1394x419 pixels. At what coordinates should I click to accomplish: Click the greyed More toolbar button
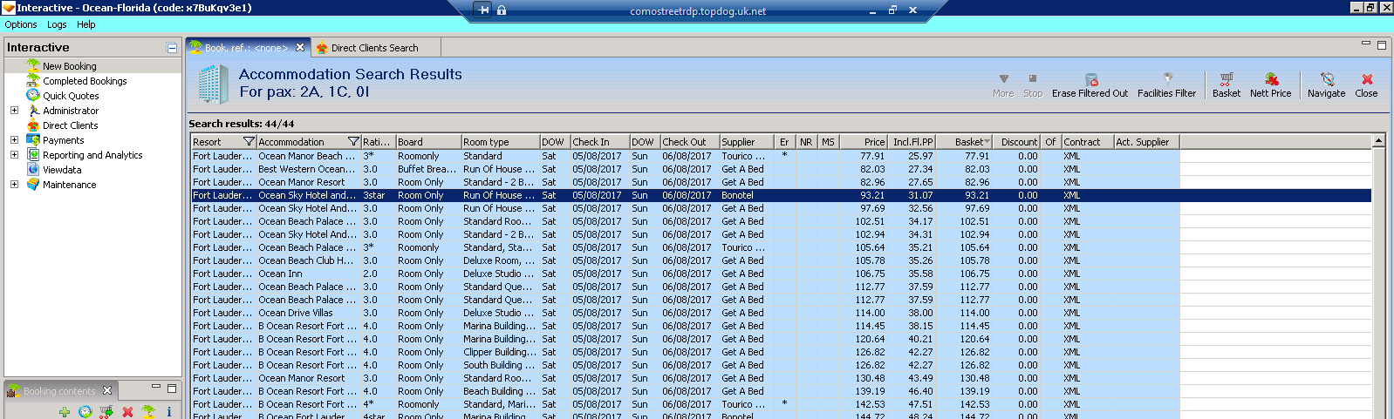coord(1003,85)
